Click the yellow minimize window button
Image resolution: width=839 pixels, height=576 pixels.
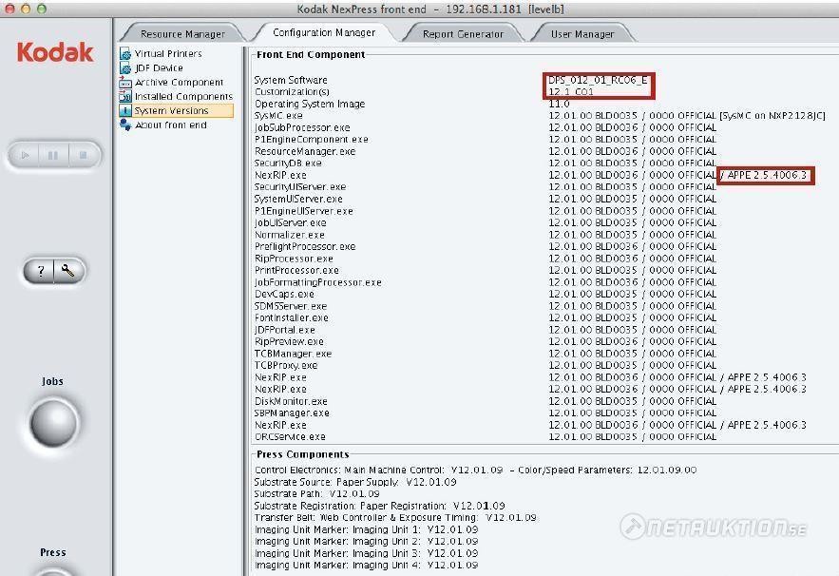25,10
